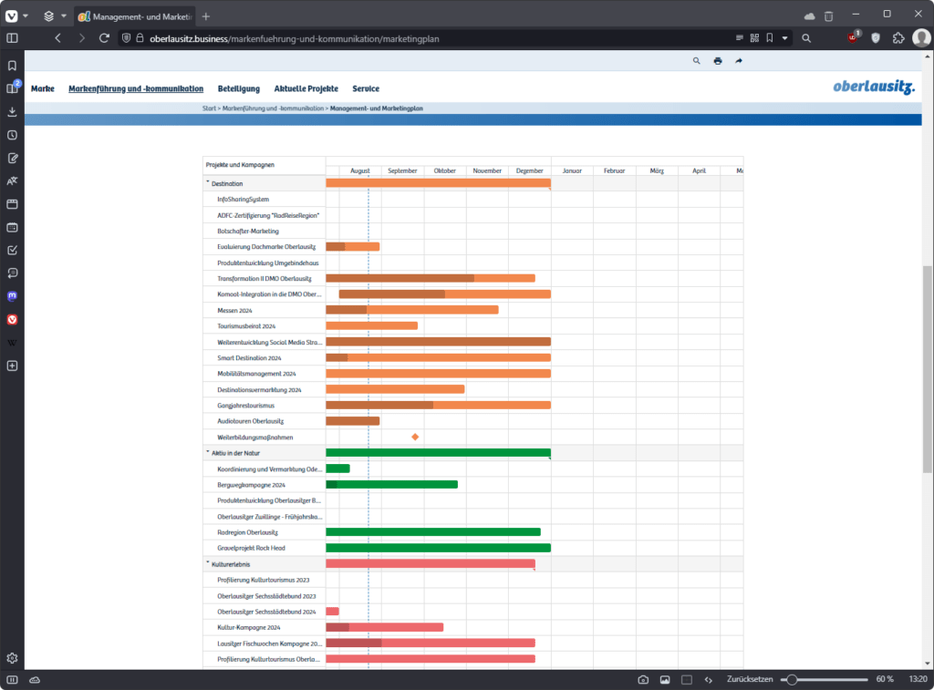Reset zoom with Zurücksetzen button
Viewport: 934px width, 690px height.
pyautogui.click(x=750, y=679)
